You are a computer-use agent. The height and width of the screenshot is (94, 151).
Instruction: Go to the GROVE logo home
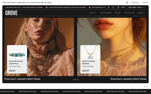(12, 13)
